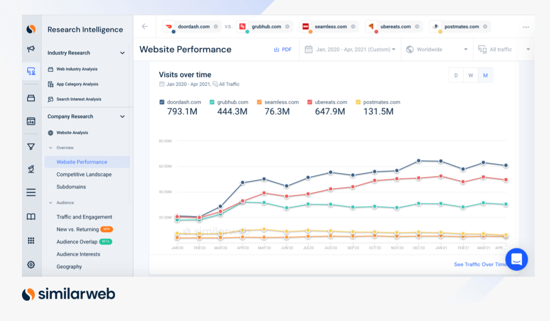Open the All traffic dropdown
The height and width of the screenshot is (321, 550).
tap(504, 50)
